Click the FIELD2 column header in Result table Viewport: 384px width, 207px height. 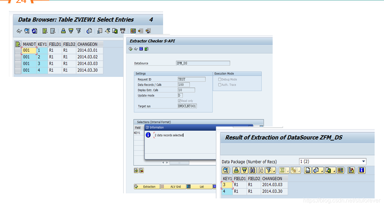[x=254, y=179]
